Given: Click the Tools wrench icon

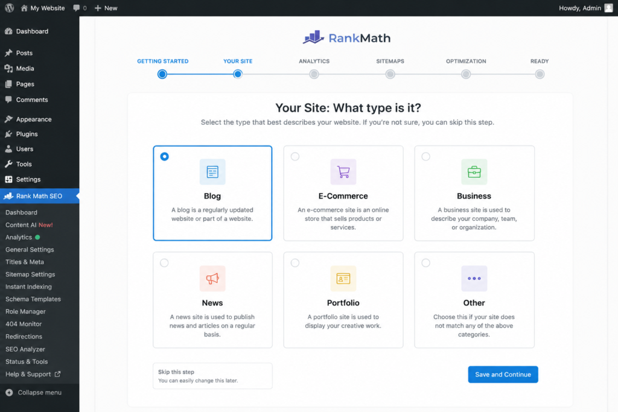Looking at the screenshot, I should 8,164.
